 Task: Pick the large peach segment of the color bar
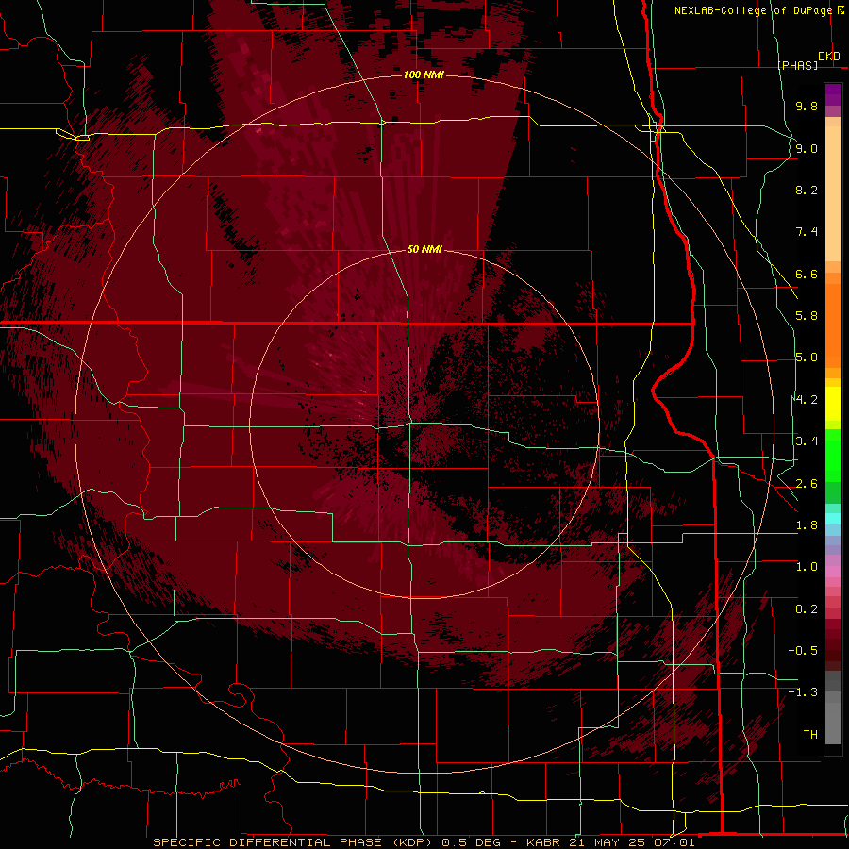pyautogui.click(x=833, y=193)
